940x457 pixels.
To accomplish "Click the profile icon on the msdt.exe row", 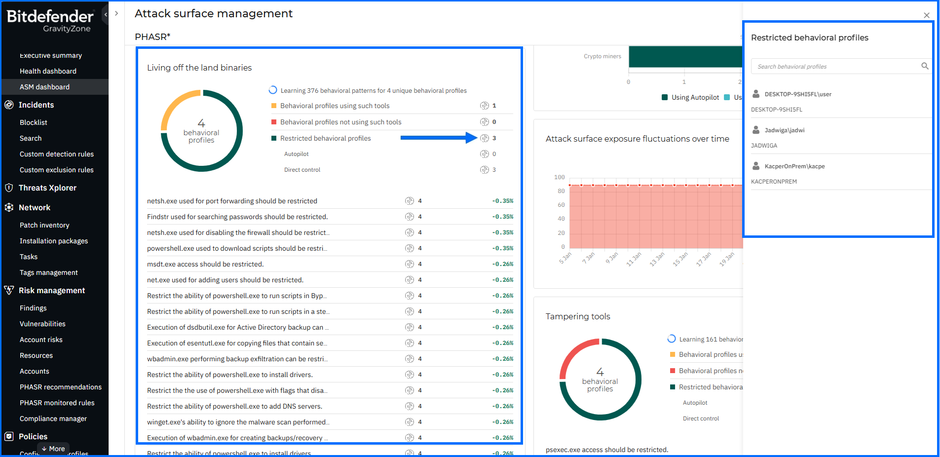I will point(410,264).
